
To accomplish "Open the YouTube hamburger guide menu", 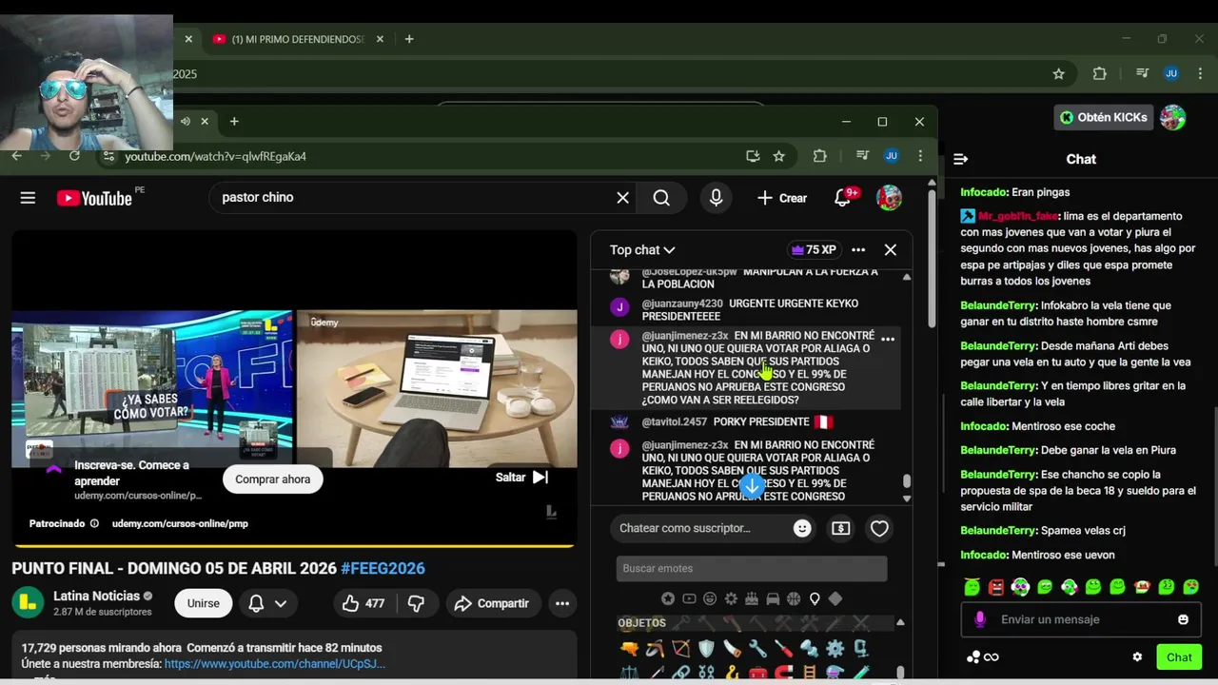I will tap(28, 198).
